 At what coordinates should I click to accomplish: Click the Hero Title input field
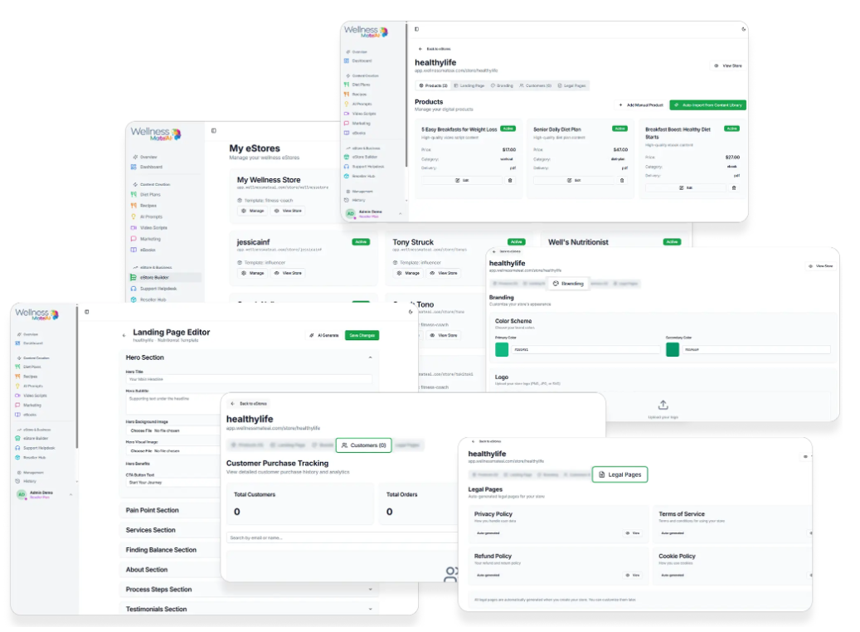[x=249, y=379]
